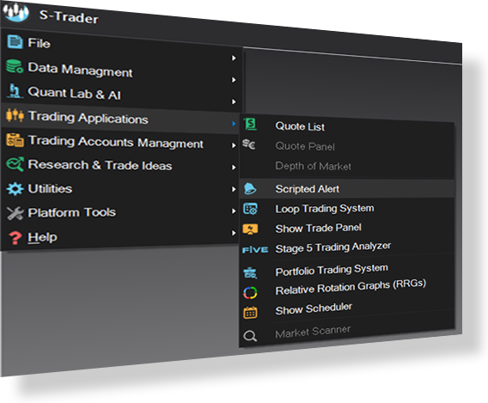Expand the Research & Trade Ideas arrow
Screen dimensions: 488x403
234,167
